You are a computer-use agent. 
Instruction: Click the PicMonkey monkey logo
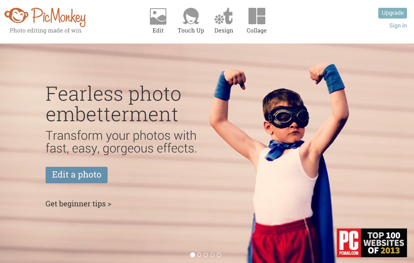coord(16,15)
